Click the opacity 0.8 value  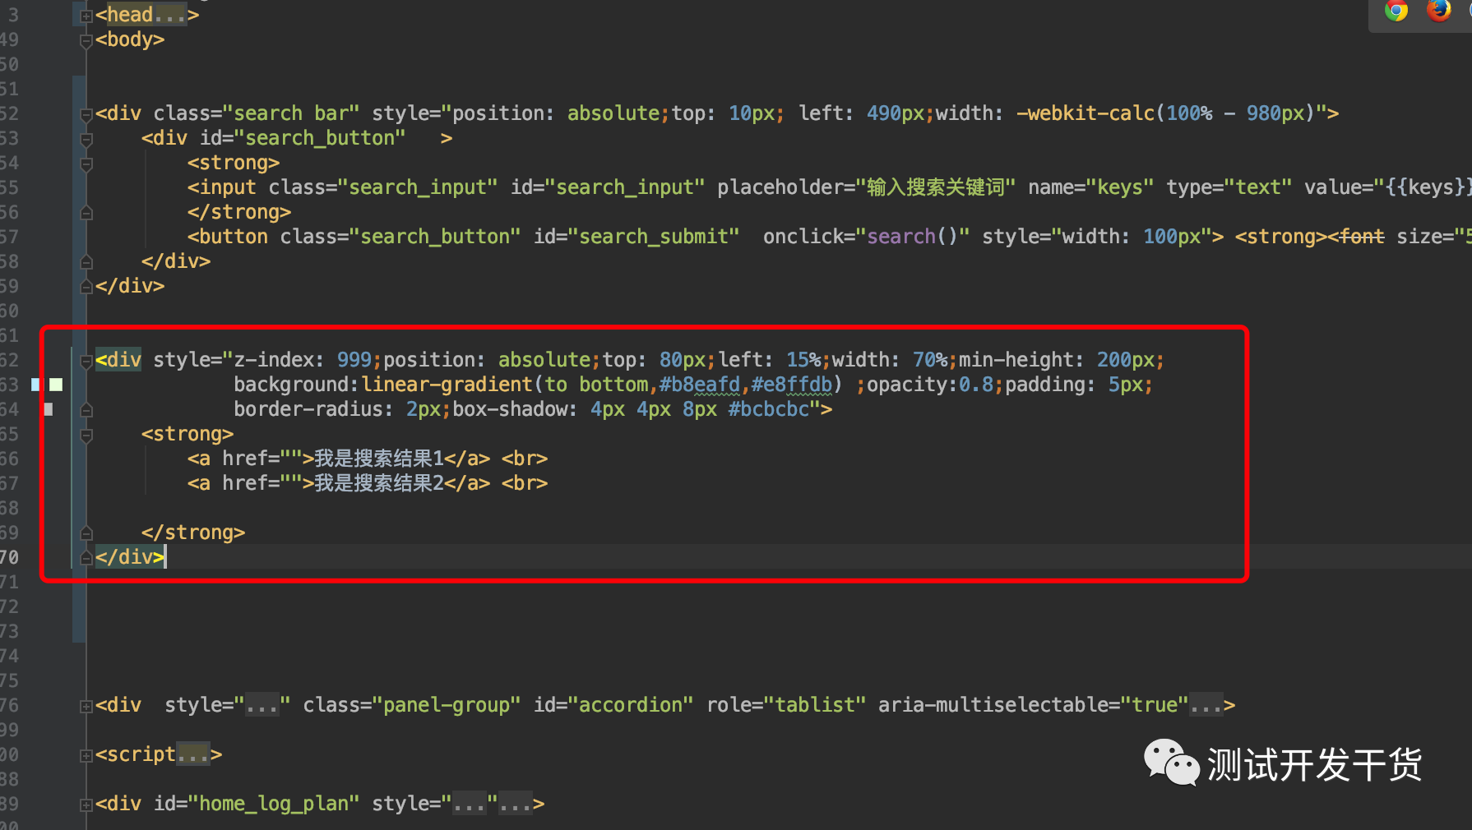pyautogui.click(x=976, y=385)
